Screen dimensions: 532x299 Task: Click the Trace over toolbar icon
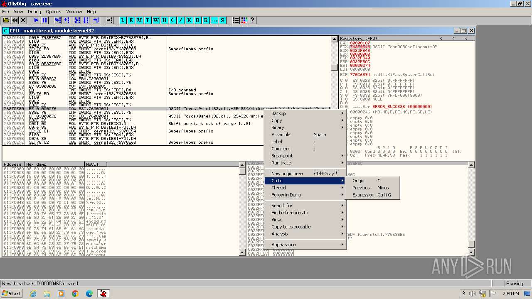point(86,20)
